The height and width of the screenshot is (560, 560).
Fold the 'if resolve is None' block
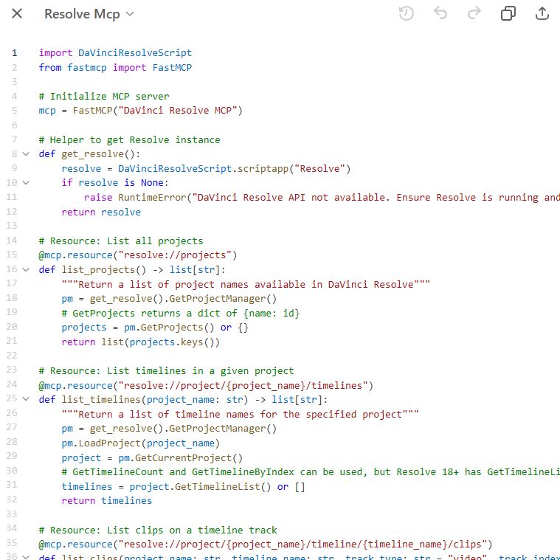pyautogui.click(x=26, y=183)
